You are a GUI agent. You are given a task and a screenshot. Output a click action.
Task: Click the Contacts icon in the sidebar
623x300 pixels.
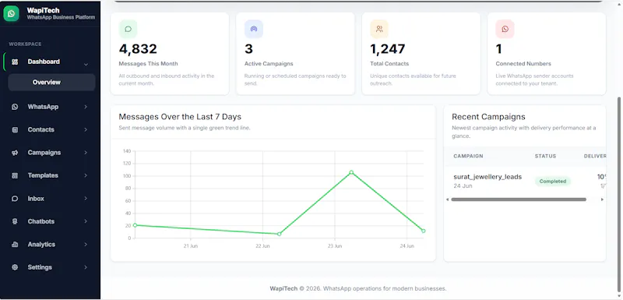[15, 130]
